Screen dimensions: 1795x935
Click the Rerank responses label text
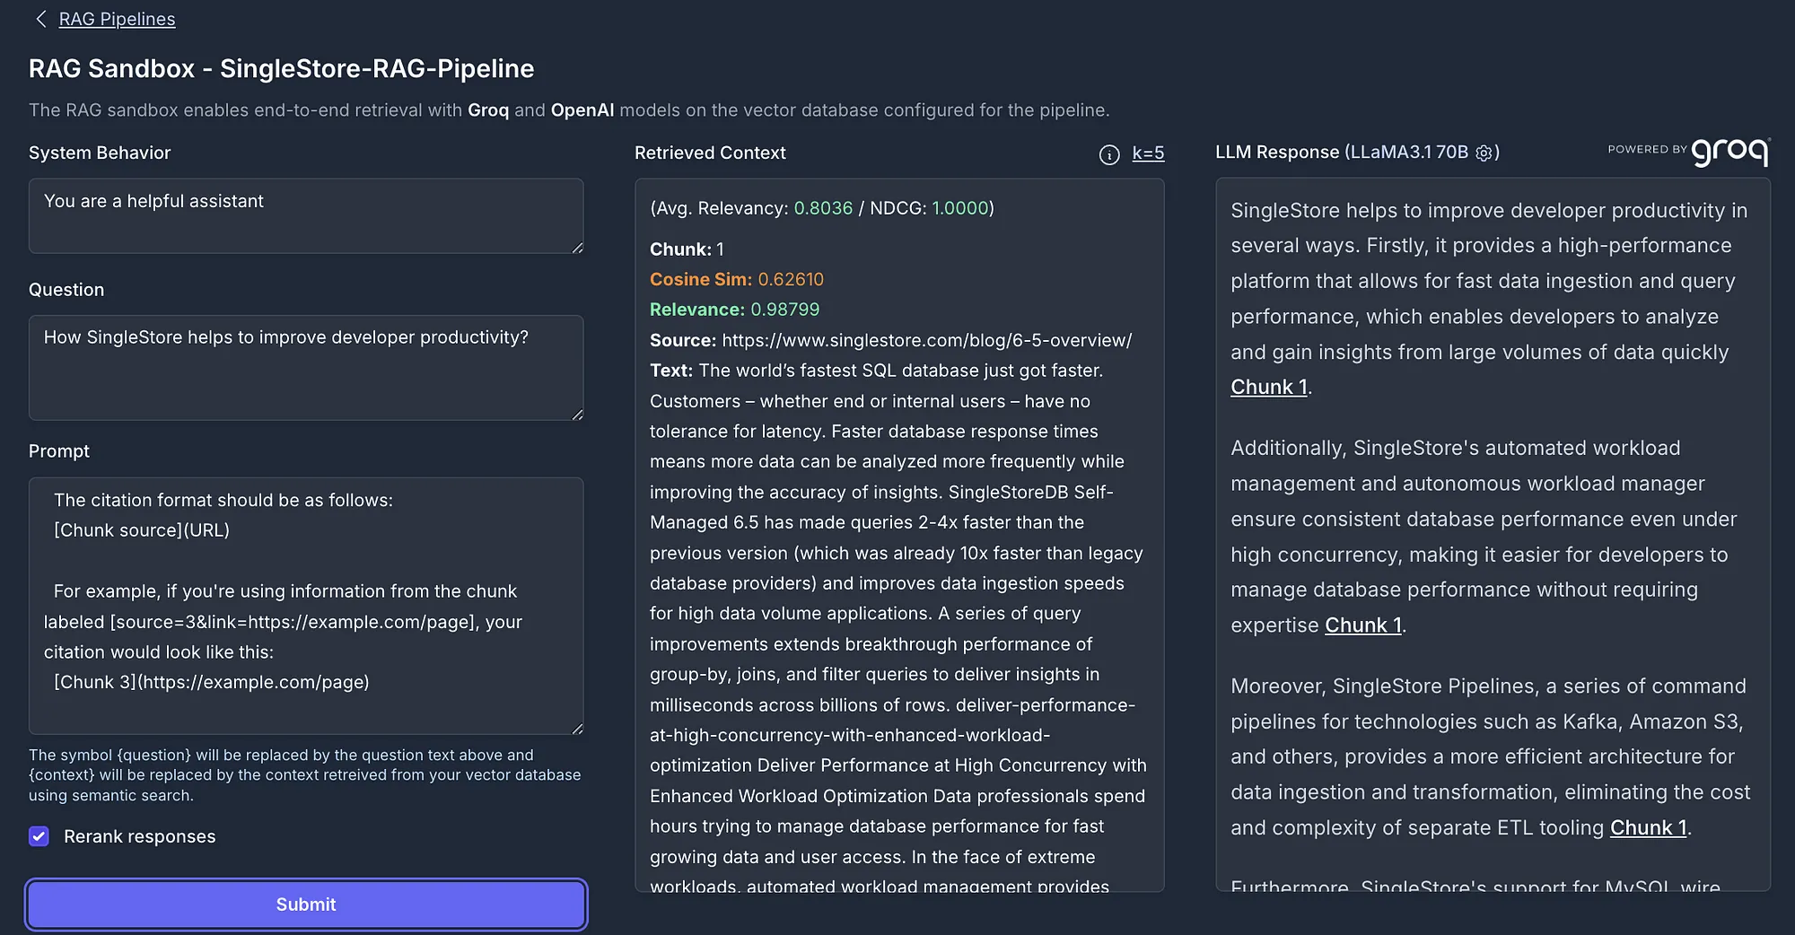[x=140, y=836]
